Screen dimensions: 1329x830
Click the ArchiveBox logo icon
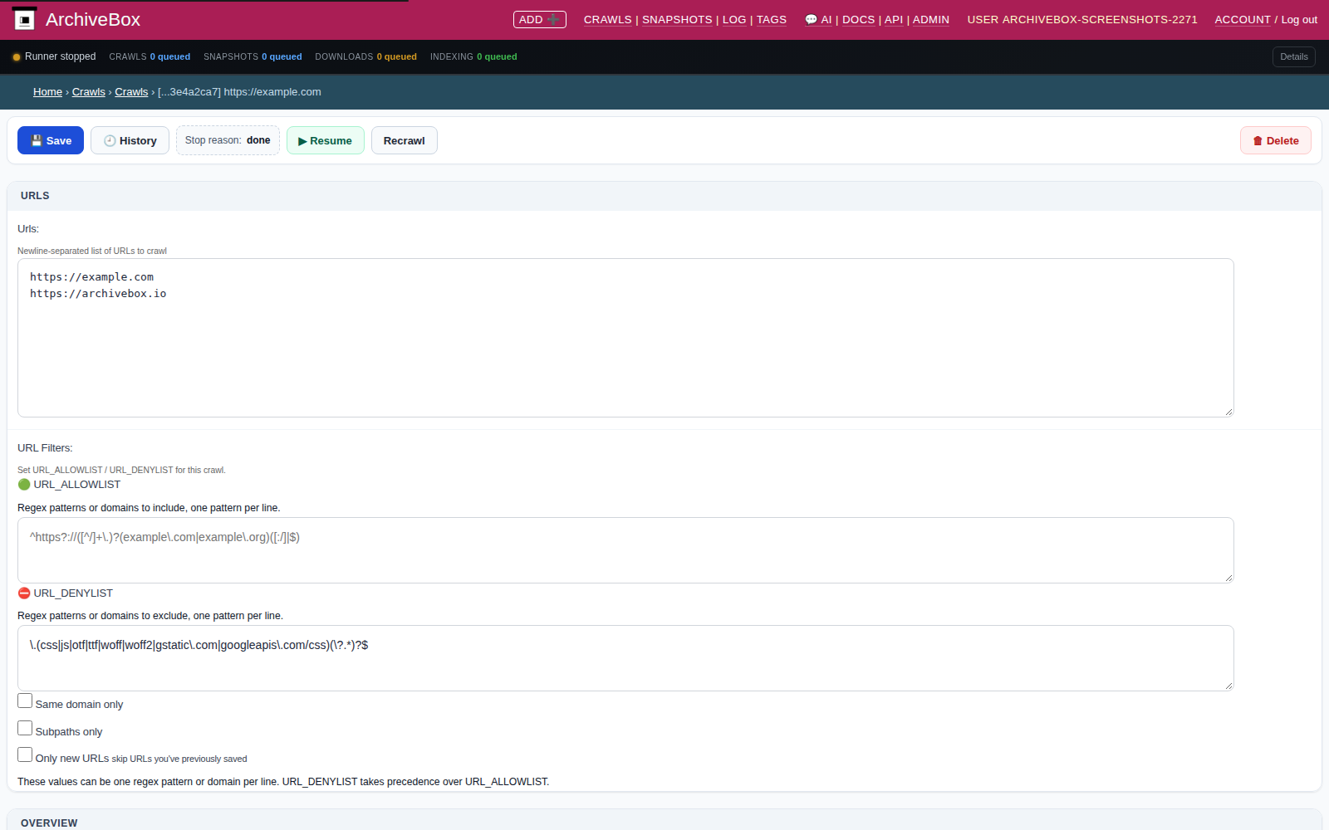(x=25, y=18)
